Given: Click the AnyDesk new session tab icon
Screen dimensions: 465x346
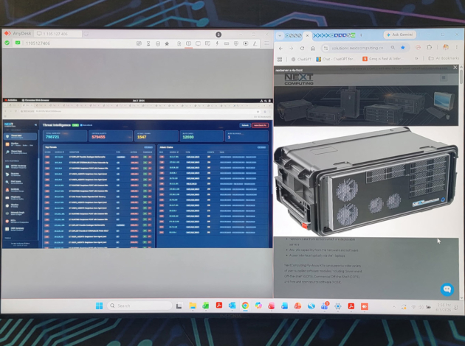Looking at the screenshot, I should [x=86, y=34].
